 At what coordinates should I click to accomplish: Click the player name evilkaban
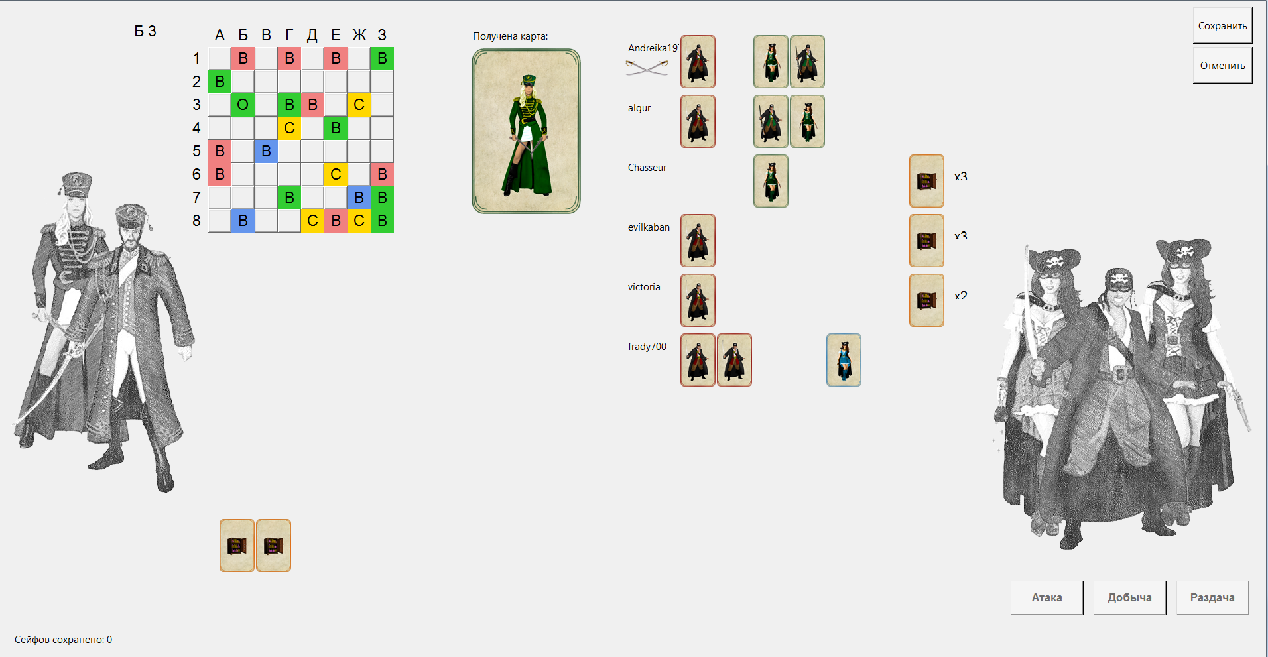point(649,227)
